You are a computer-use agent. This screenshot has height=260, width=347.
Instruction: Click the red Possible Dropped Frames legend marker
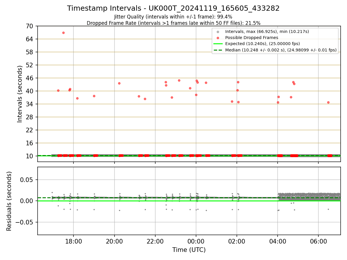[x=218, y=38]
